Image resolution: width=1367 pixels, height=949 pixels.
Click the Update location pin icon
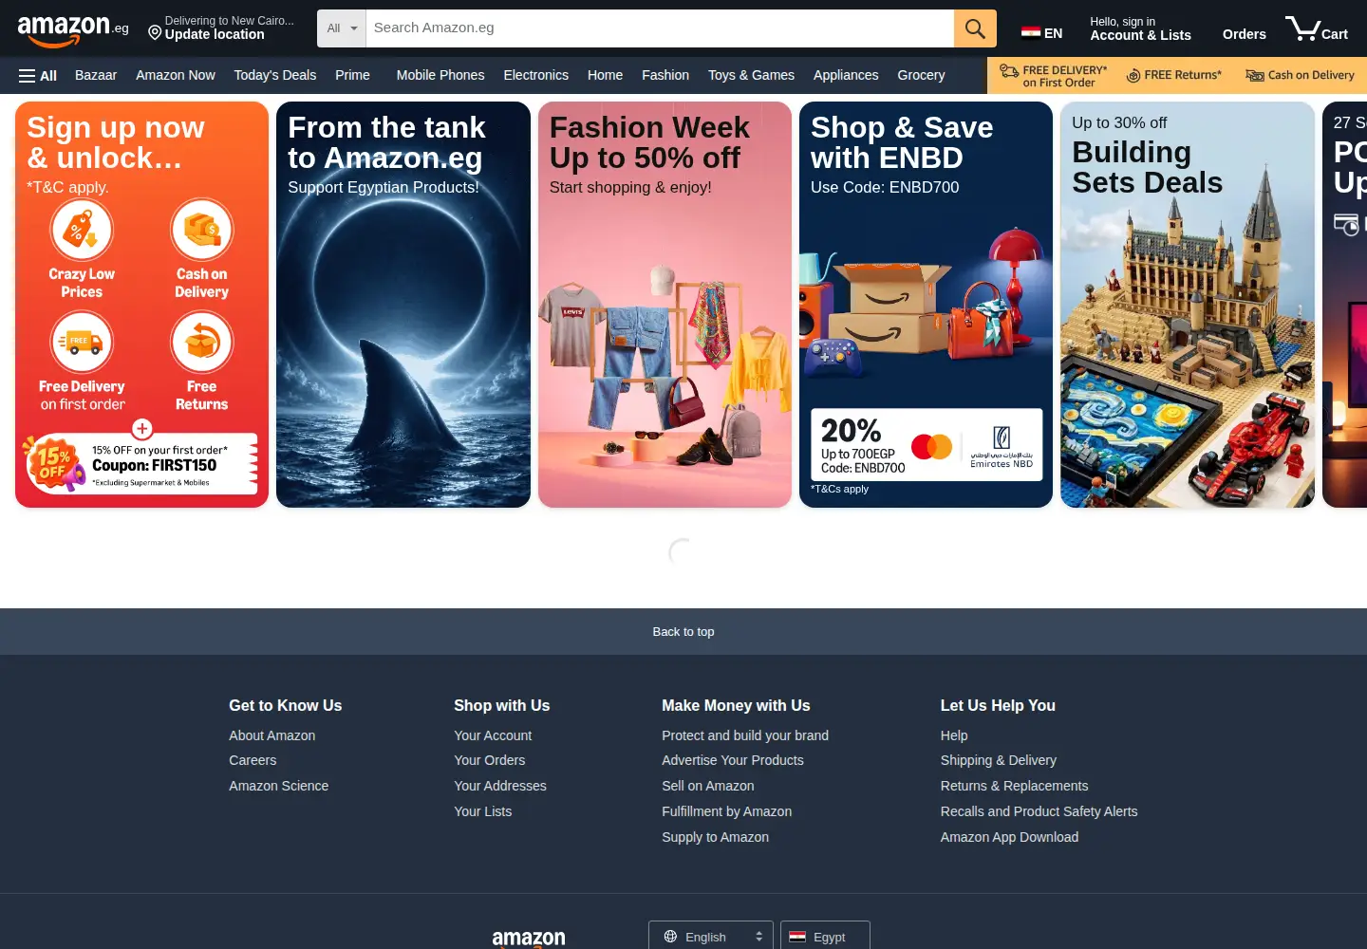tap(155, 33)
